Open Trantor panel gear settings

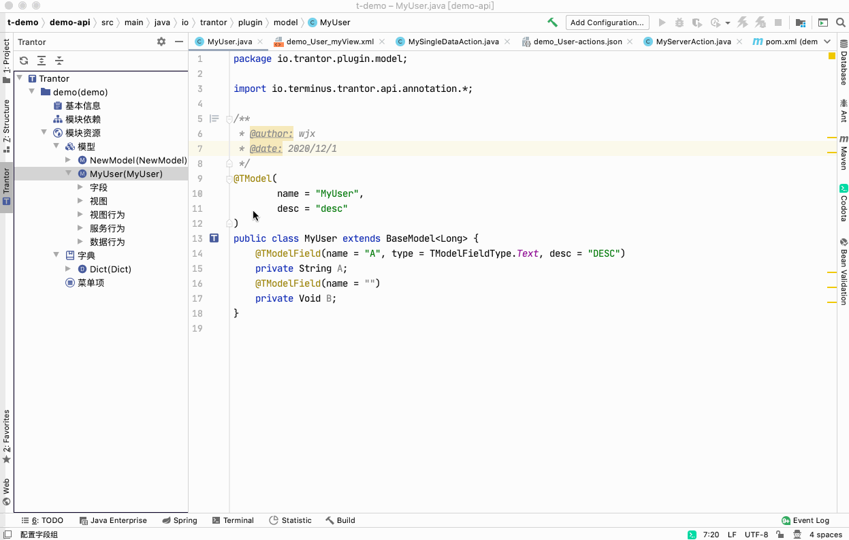(x=161, y=42)
